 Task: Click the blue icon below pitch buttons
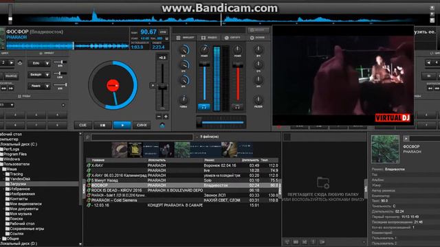[162, 126]
